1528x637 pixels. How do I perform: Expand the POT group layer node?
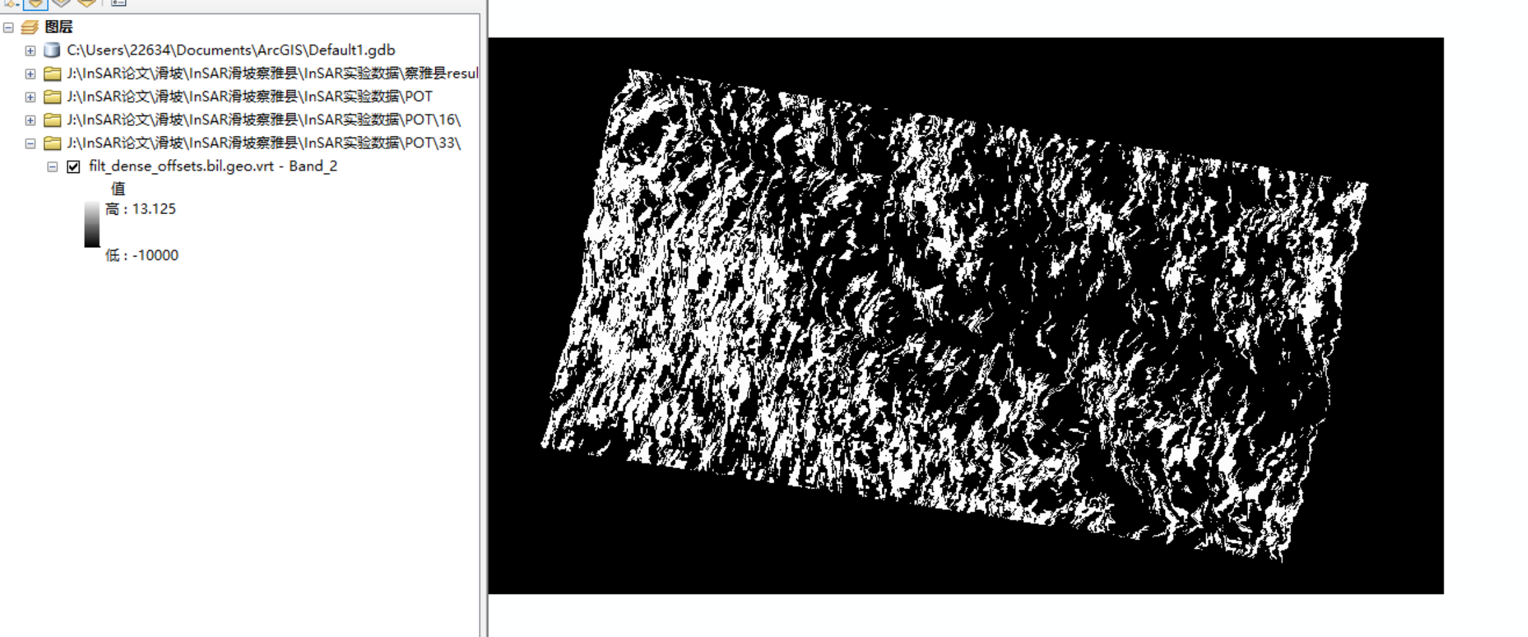30,96
